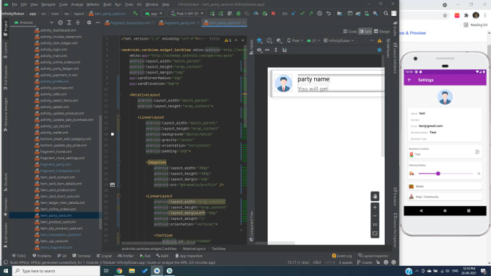The height and width of the screenshot is (276, 491).
Task: Expand next highlighted error arrow
Action: click(243, 40)
